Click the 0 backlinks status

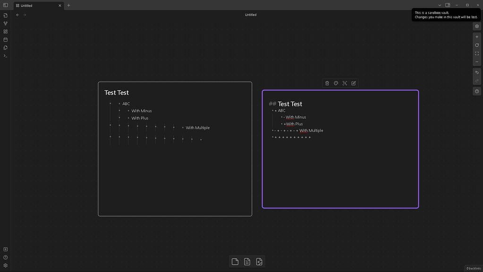[x=474, y=268]
